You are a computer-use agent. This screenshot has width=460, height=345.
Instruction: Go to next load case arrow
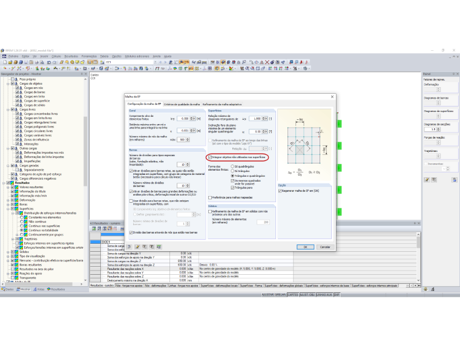pyautogui.click(x=165, y=62)
